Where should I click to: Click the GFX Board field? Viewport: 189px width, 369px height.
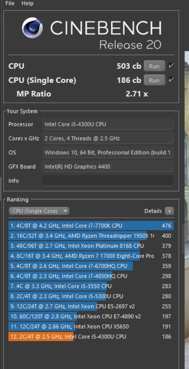[108, 167]
